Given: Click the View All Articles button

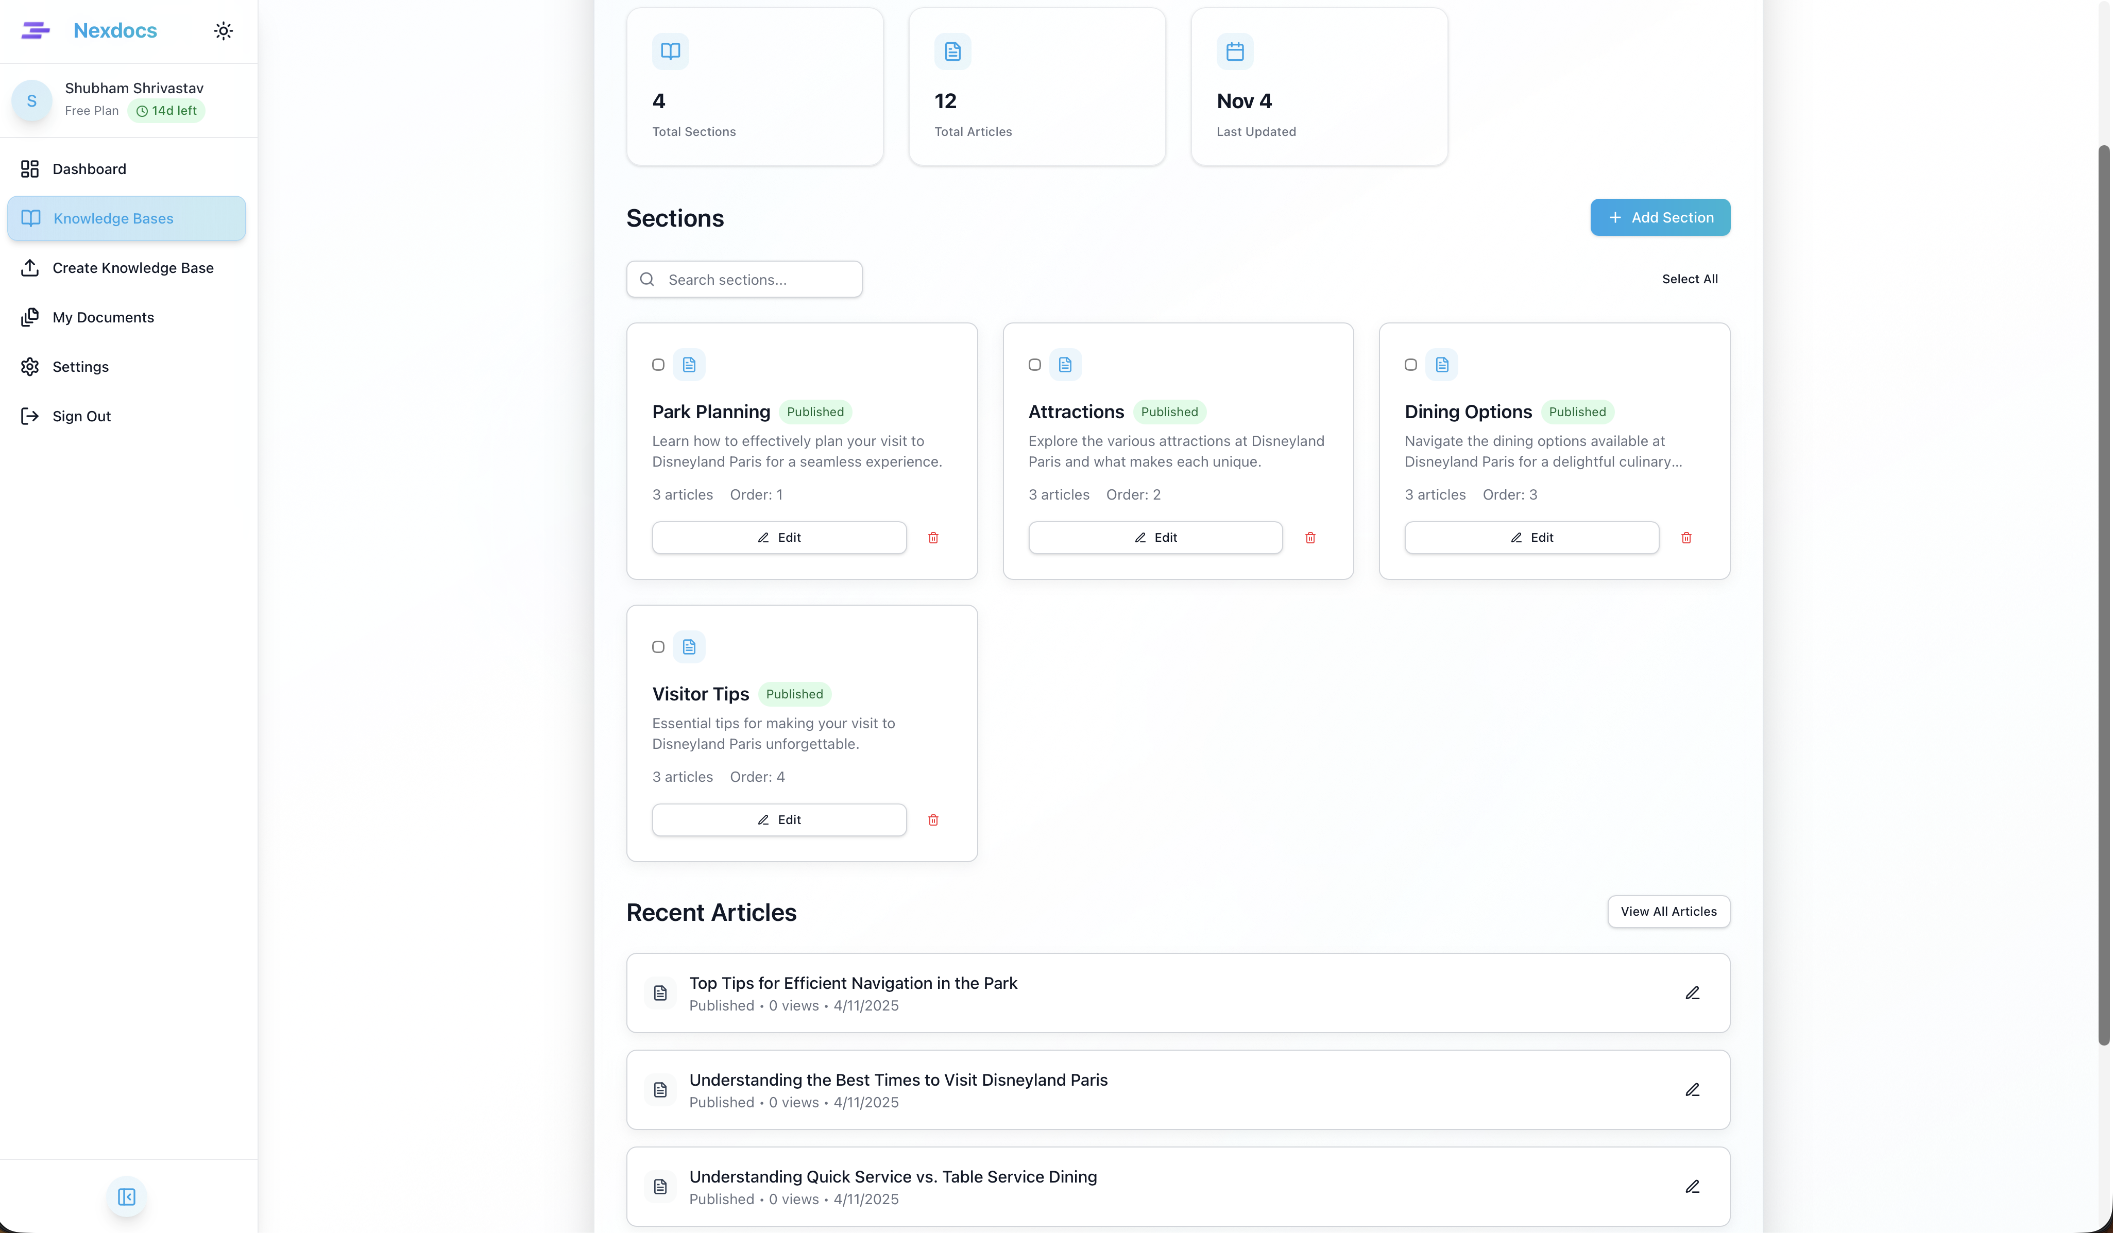Looking at the screenshot, I should click(x=1668, y=911).
